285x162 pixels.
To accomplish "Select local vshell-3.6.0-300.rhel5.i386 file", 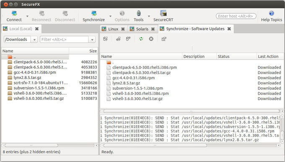I will (40, 93).
